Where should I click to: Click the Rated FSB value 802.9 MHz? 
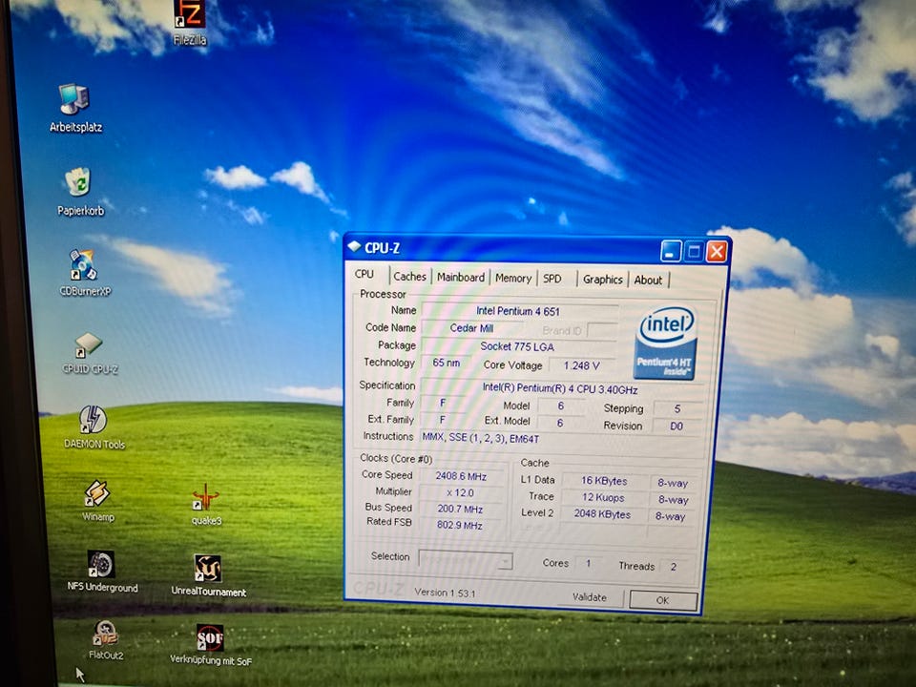[x=459, y=525]
